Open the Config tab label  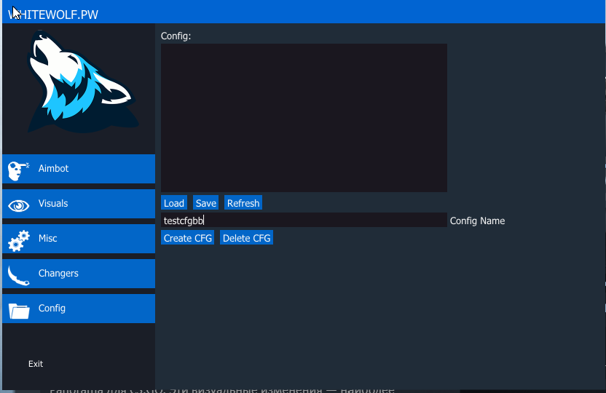pos(52,308)
